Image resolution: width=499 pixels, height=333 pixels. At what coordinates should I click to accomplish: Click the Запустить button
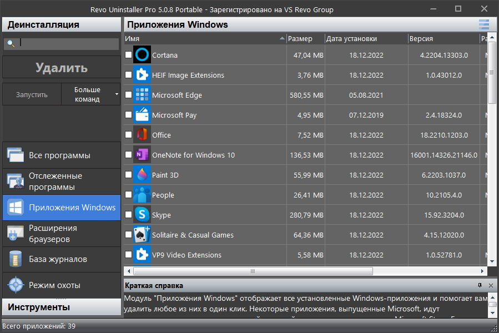(x=32, y=94)
